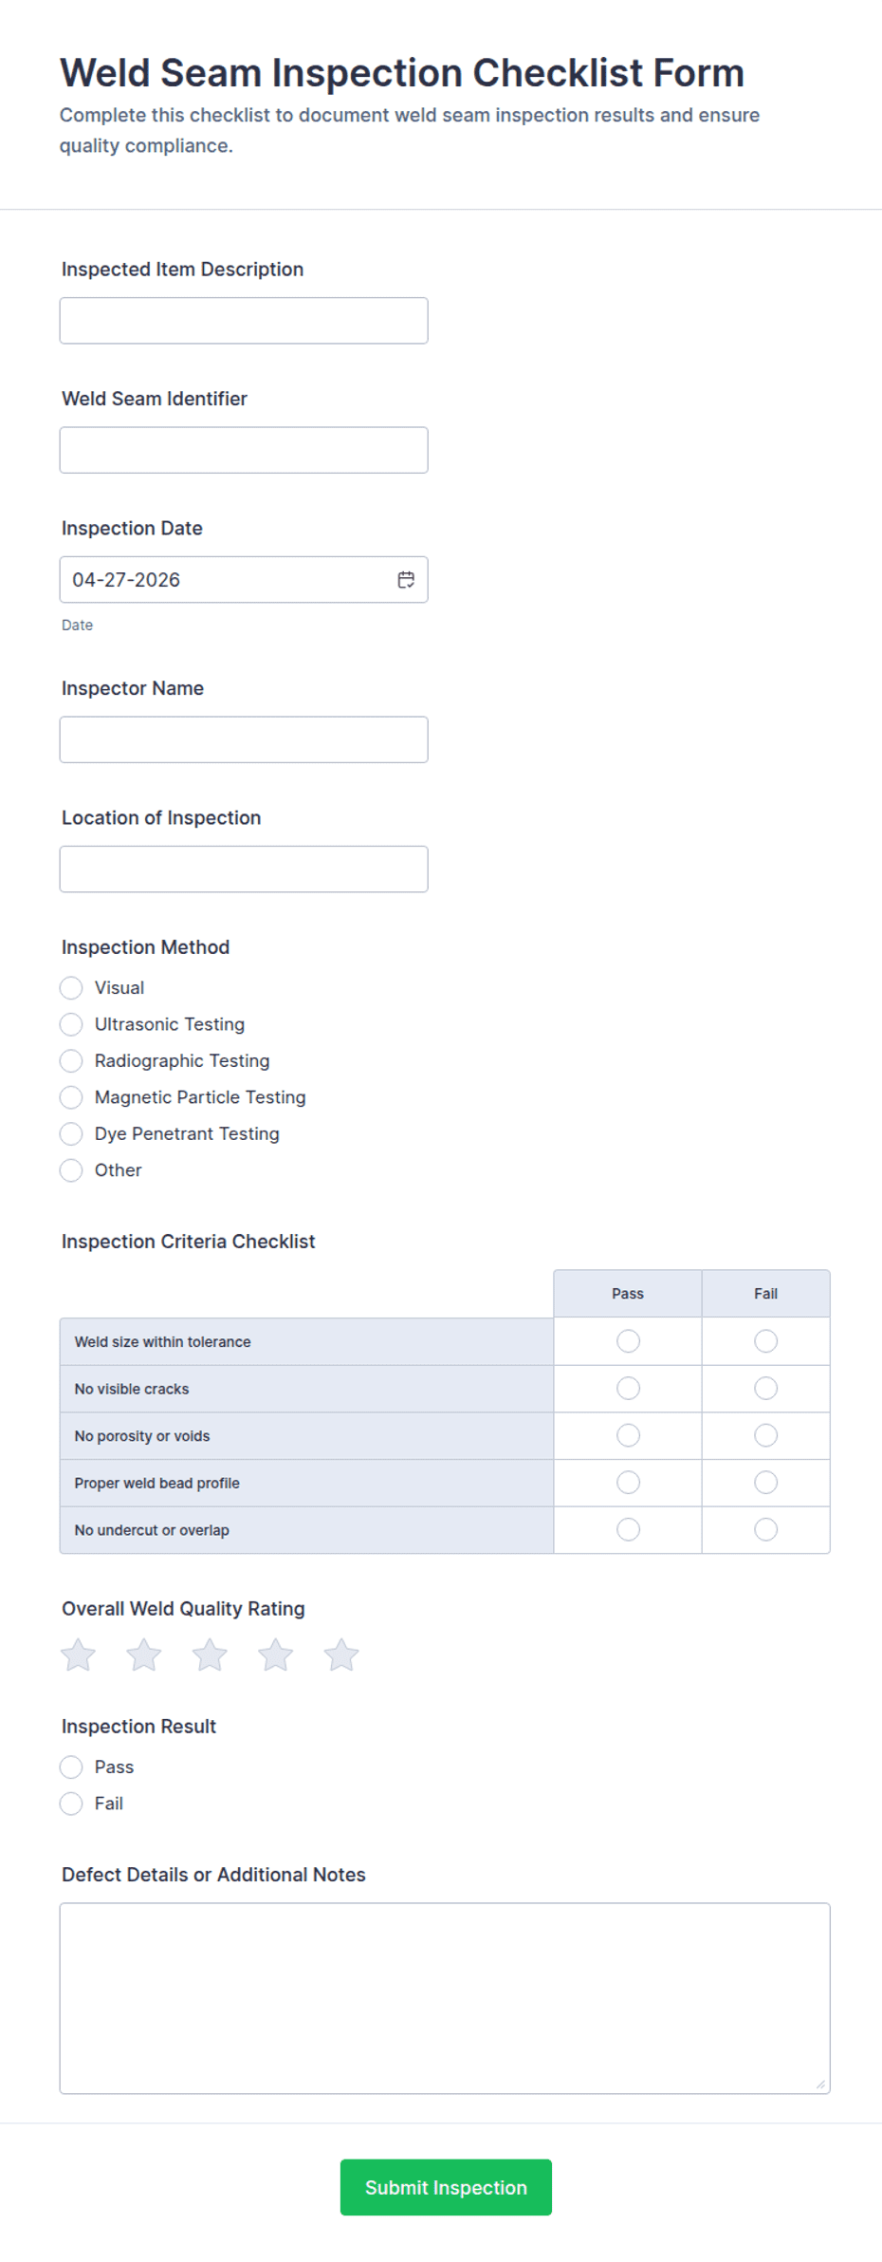Give a five-star weld quality rating
This screenshot has width=882, height=2262.
coord(340,1654)
